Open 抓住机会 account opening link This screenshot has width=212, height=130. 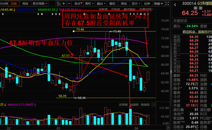pyautogui.click(x=197, y=32)
